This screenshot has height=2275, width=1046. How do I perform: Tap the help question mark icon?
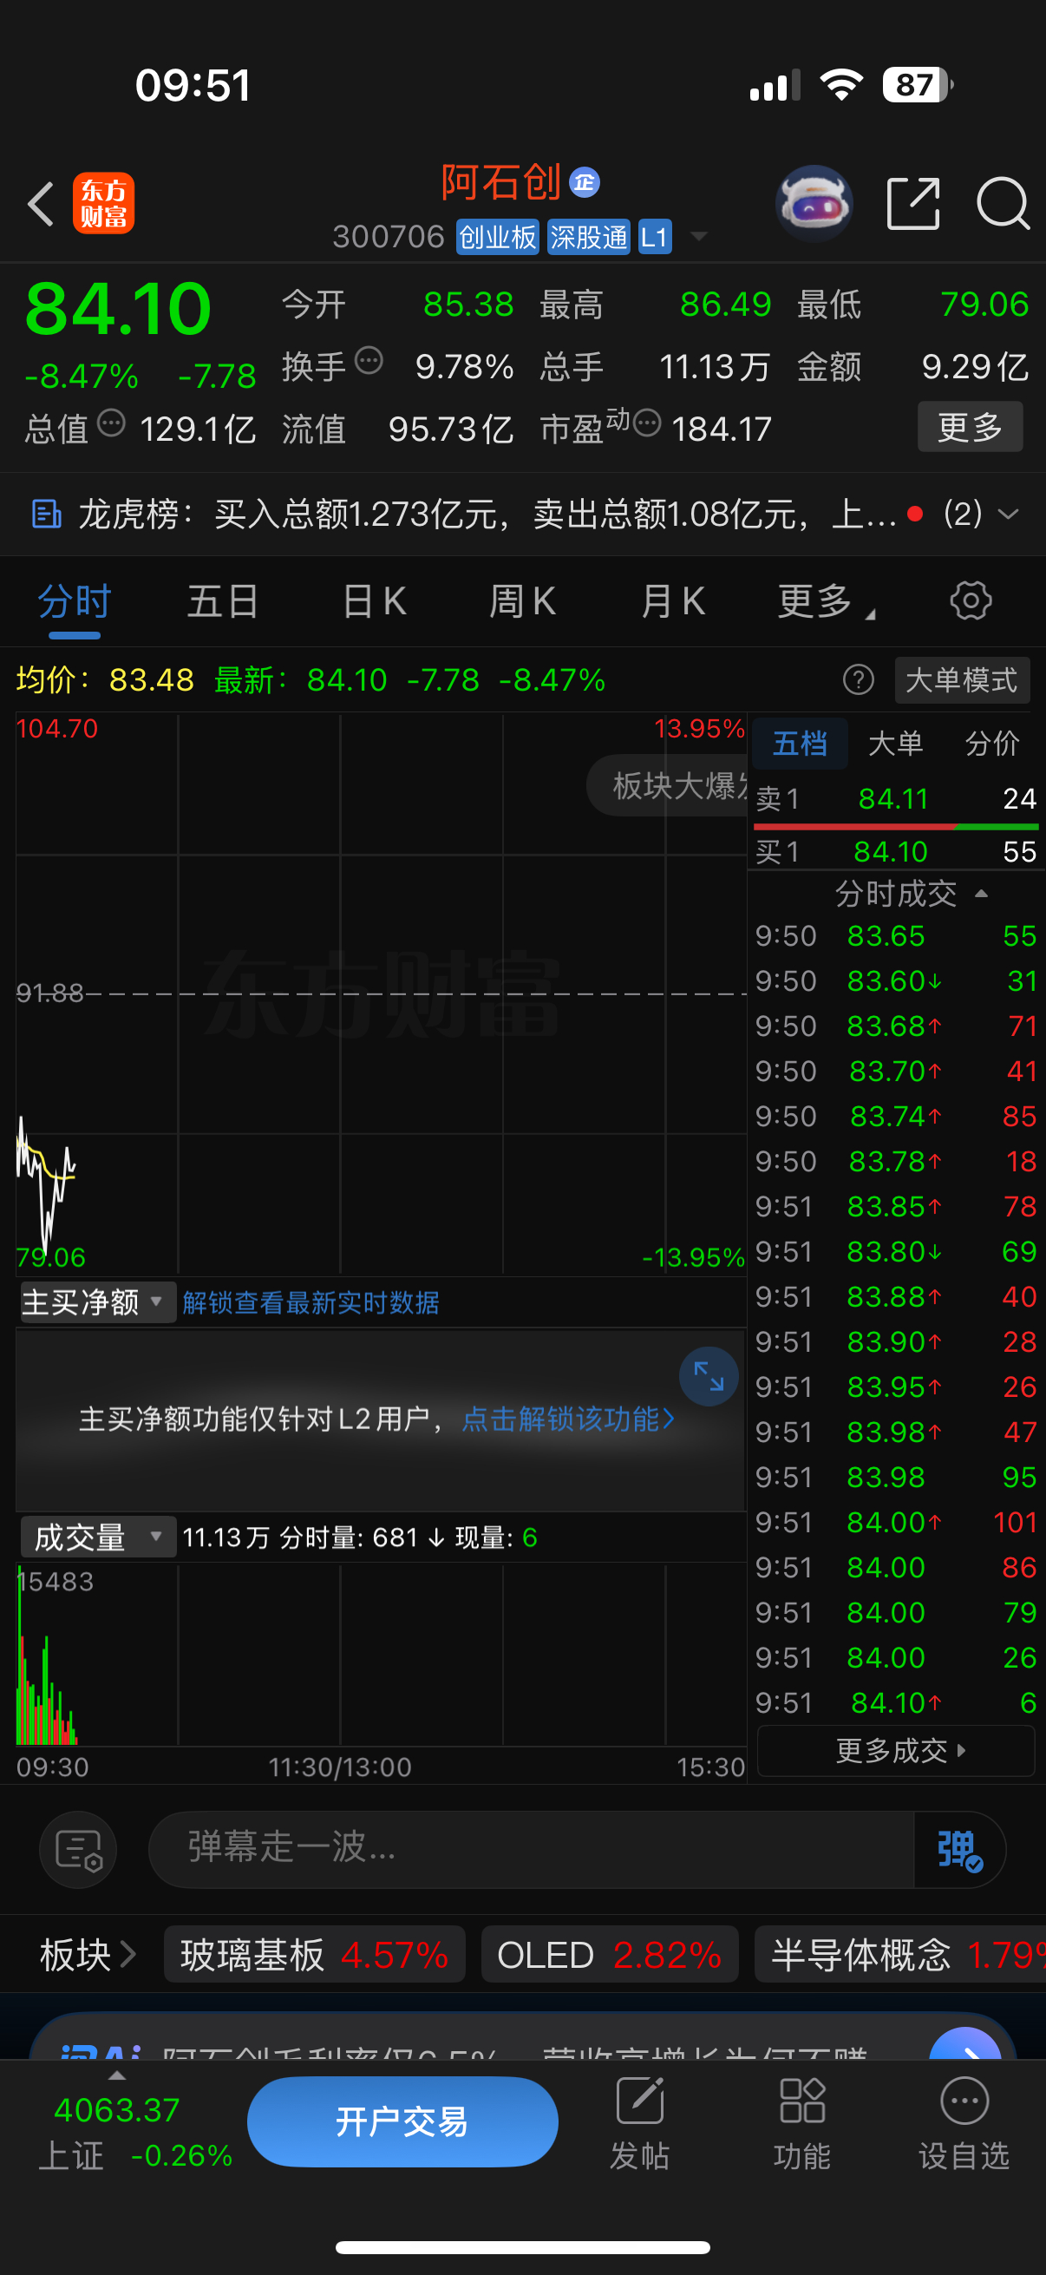tap(858, 680)
